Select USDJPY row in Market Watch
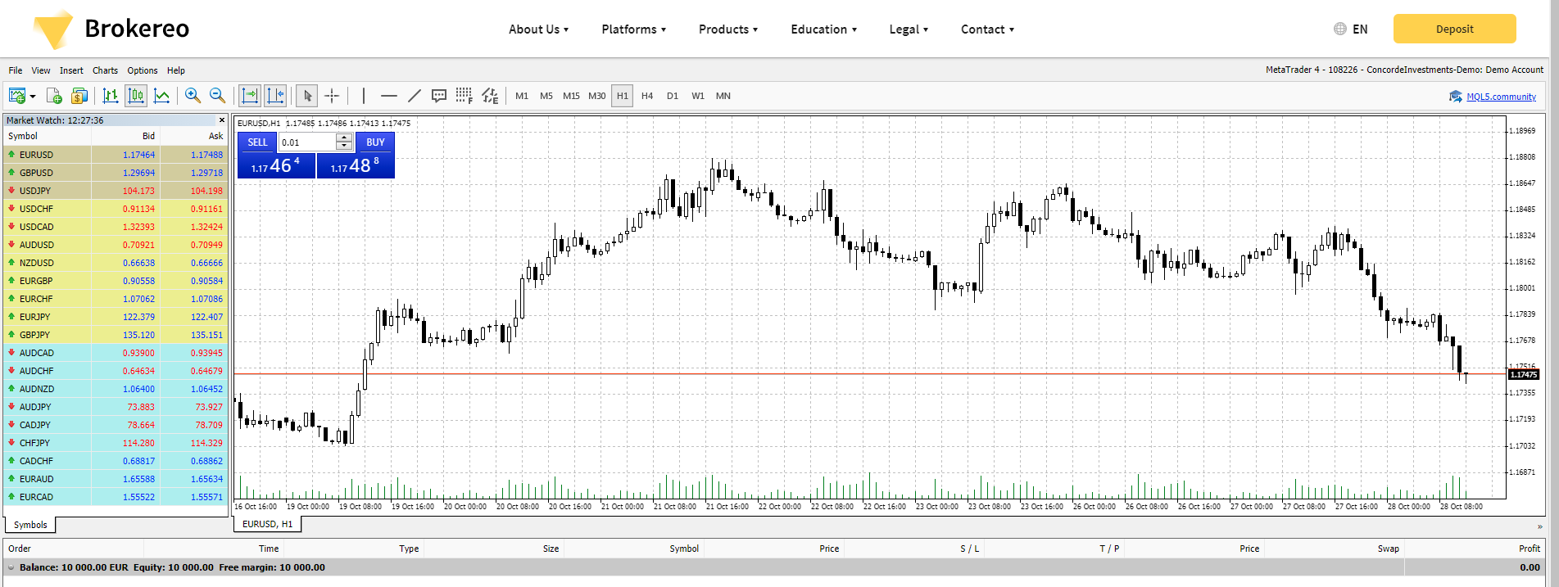 click(116, 191)
